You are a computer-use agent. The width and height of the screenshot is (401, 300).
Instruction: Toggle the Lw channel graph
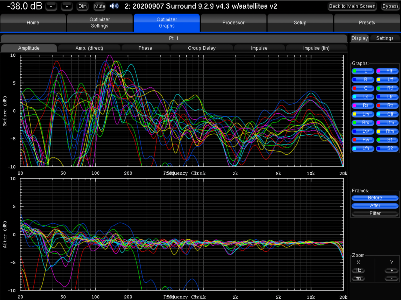pyautogui.click(x=363, y=131)
